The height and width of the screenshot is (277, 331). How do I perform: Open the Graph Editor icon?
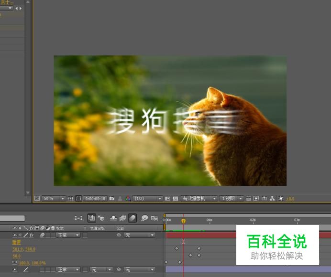(x=154, y=218)
